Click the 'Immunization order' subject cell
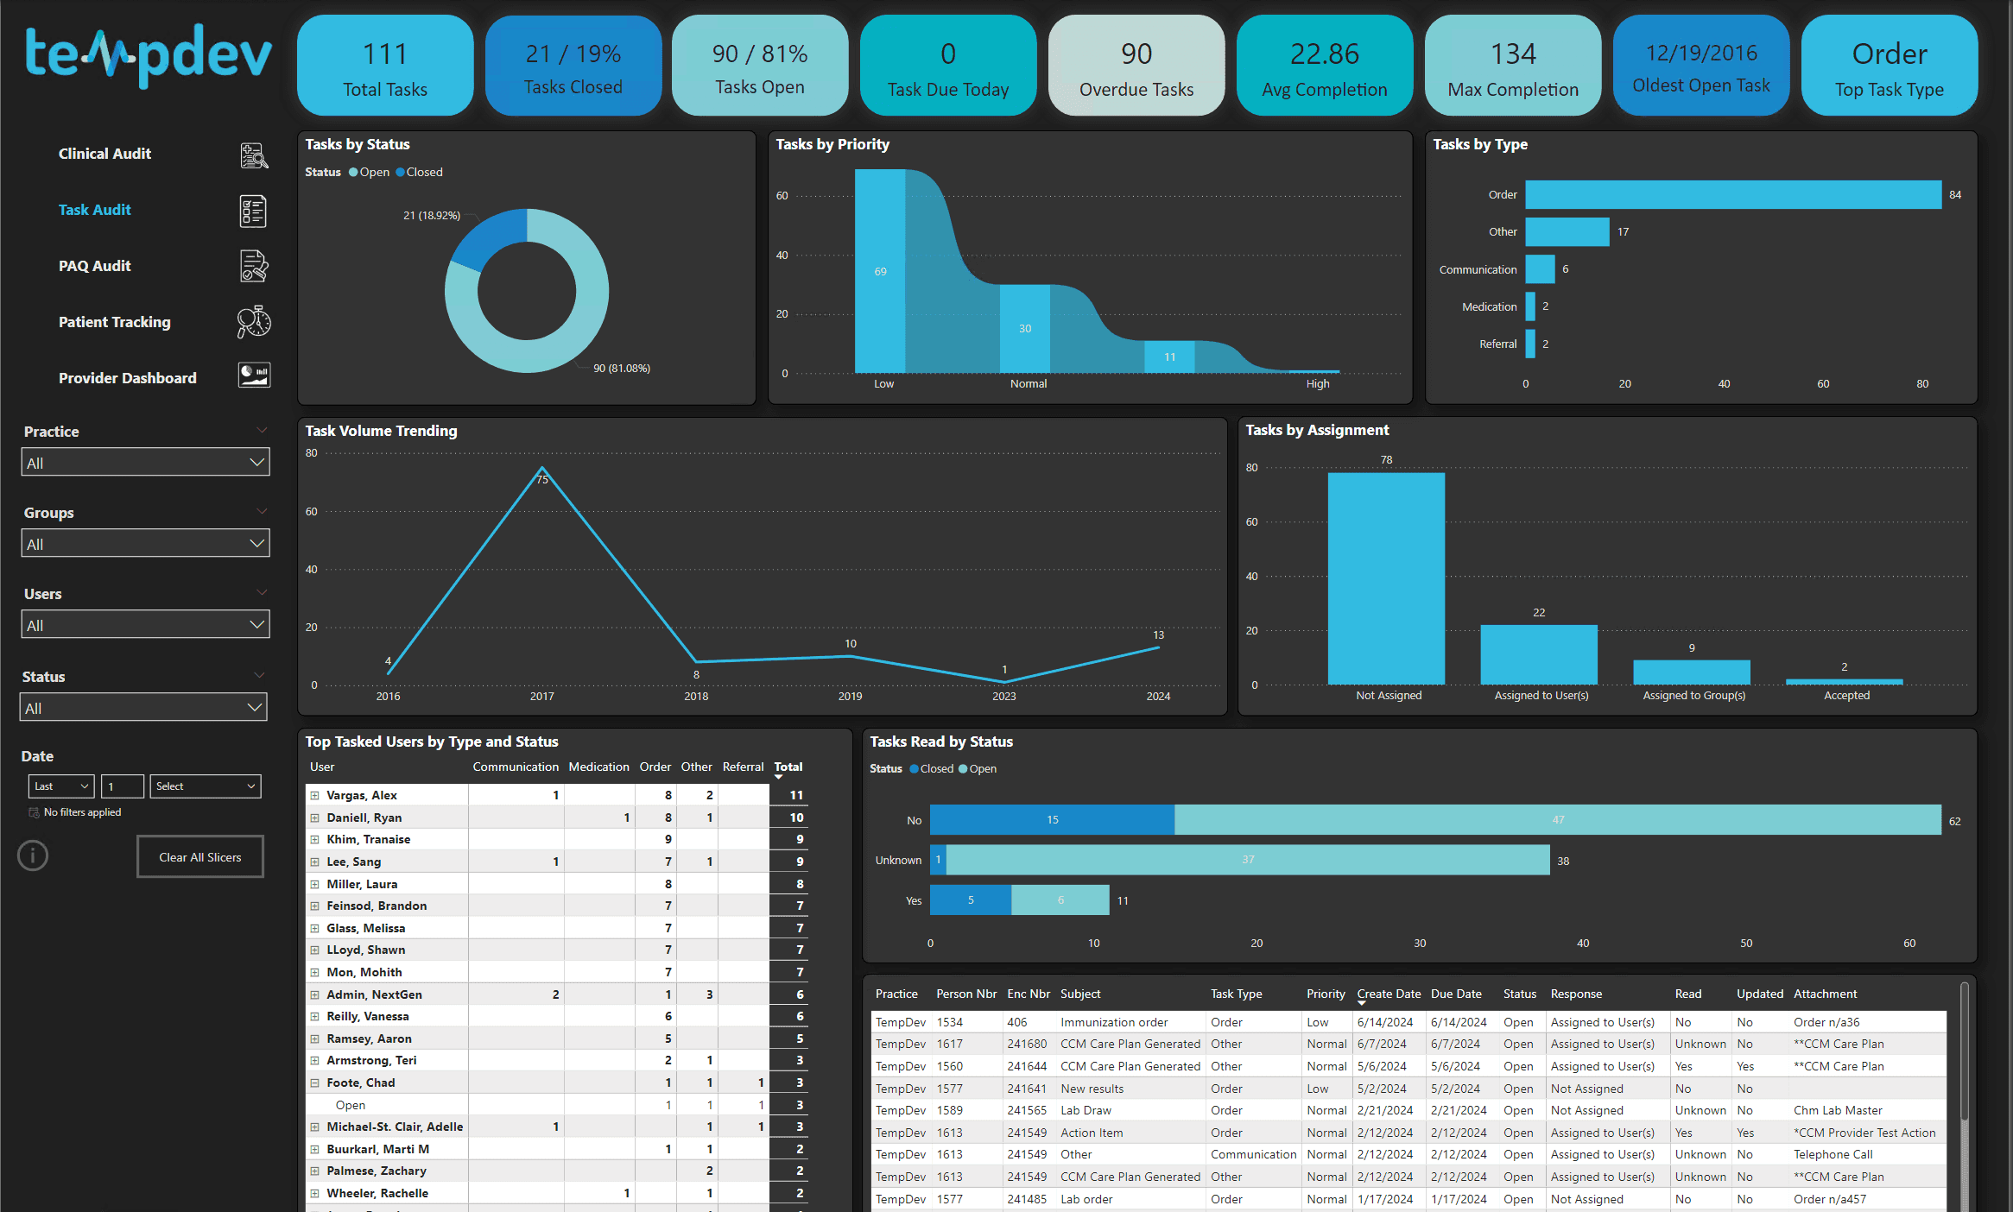Image resolution: width=2013 pixels, height=1212 pixels. tap(1114, 1022)
